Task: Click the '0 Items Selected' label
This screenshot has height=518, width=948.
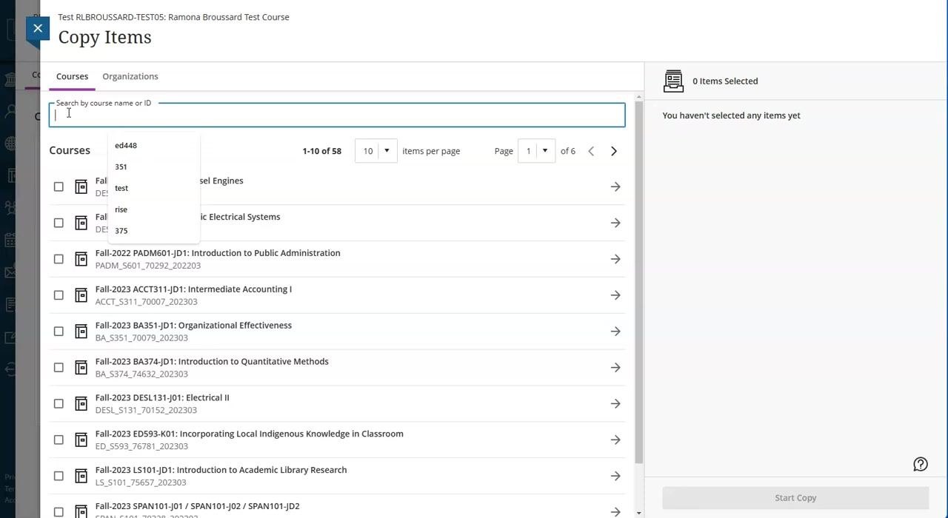Action: (725, 81)
